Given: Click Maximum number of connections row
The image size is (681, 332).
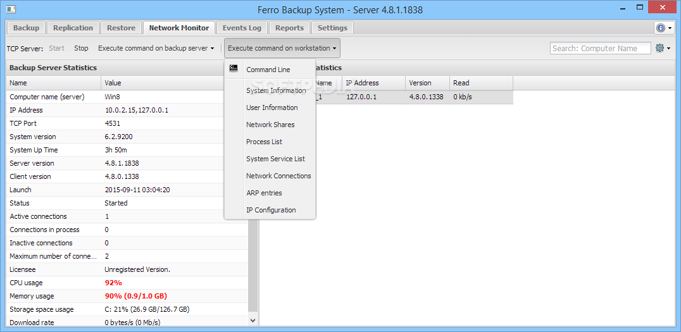Looking at the screenshot, I should point(127,256).
